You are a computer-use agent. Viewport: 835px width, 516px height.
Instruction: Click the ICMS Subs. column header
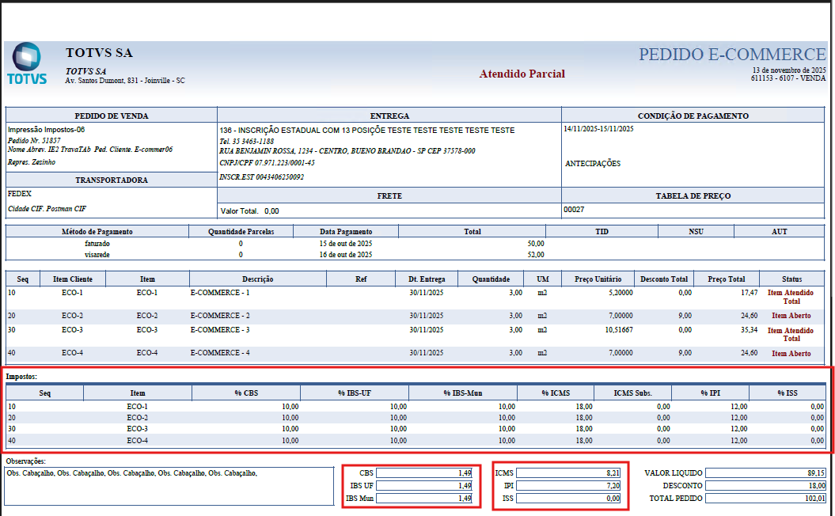[632, 393]
